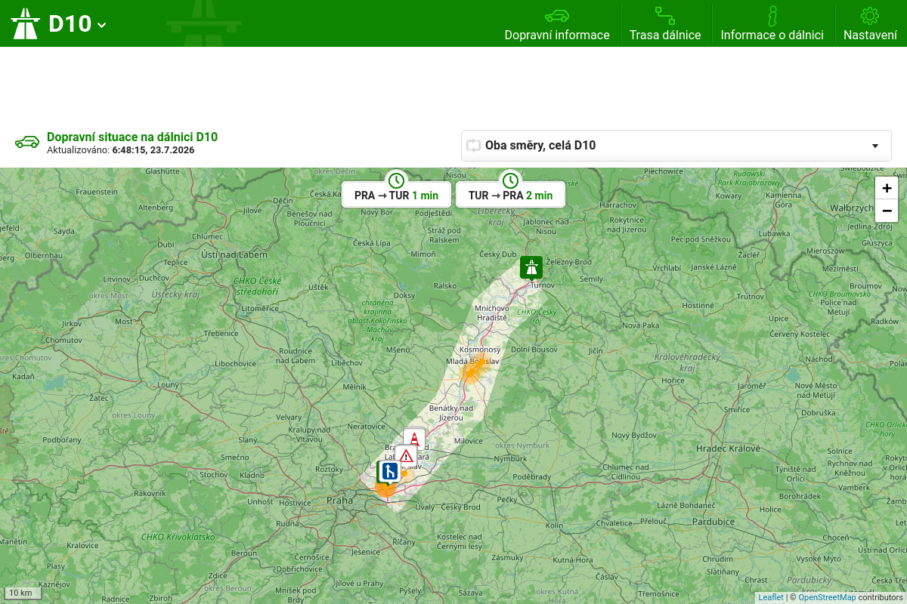Click the 'Pardubice' map label
907x604 pixels.
pyautogui.click(x=714, y=522)
